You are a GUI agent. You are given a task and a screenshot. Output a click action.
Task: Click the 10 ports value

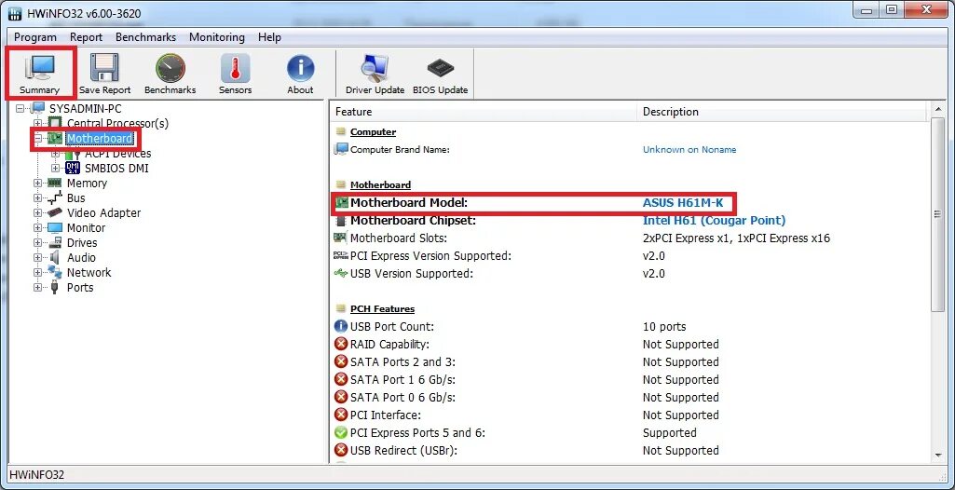[x=664, y=327]
